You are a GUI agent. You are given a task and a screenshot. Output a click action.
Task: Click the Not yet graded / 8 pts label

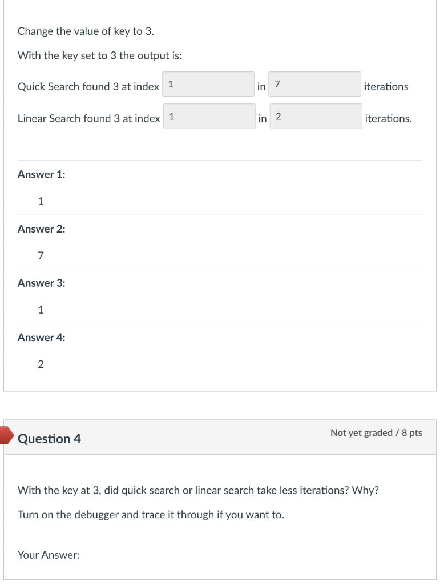pos(375,433)
